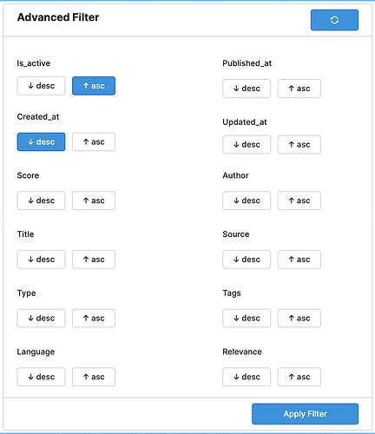Sort Updated_at ascending

click(x=299, y=145)
